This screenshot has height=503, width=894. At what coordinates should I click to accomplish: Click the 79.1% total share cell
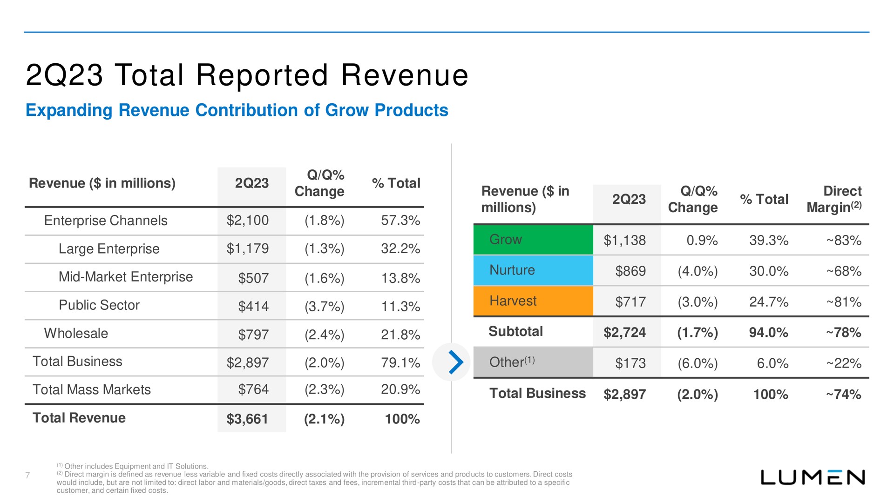click(x=400, y=362)
